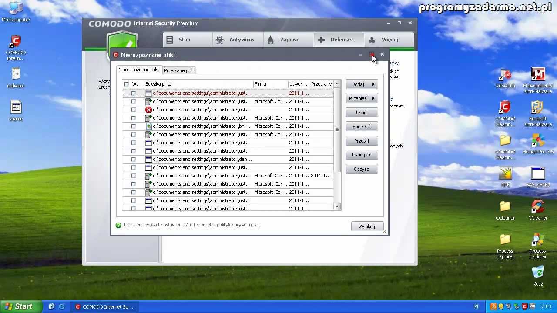This screenshot has width=557, height=313.
Task: Check the box for row with Przesłany date
Action: coord(133,176)
